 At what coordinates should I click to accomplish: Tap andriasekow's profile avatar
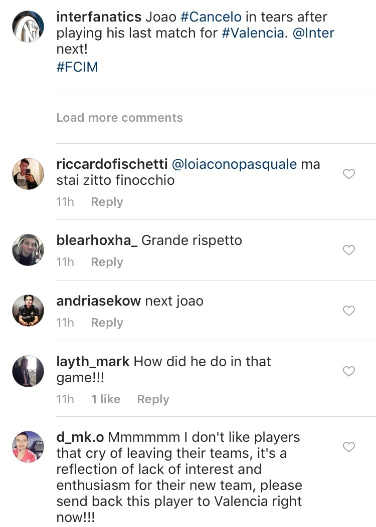pos(28,311)
